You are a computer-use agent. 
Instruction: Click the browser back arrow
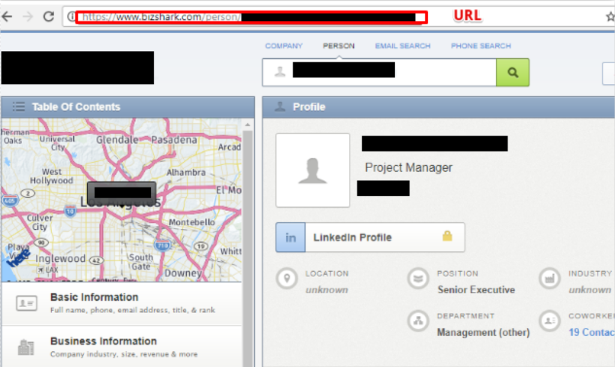point(7,17)
